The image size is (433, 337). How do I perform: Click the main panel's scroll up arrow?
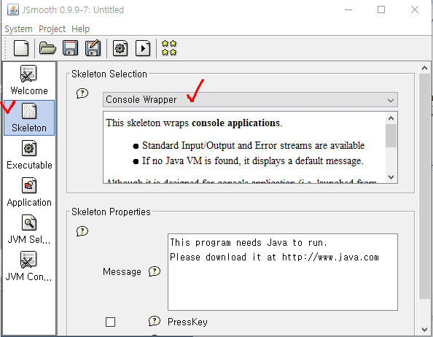tap(425, 68)
